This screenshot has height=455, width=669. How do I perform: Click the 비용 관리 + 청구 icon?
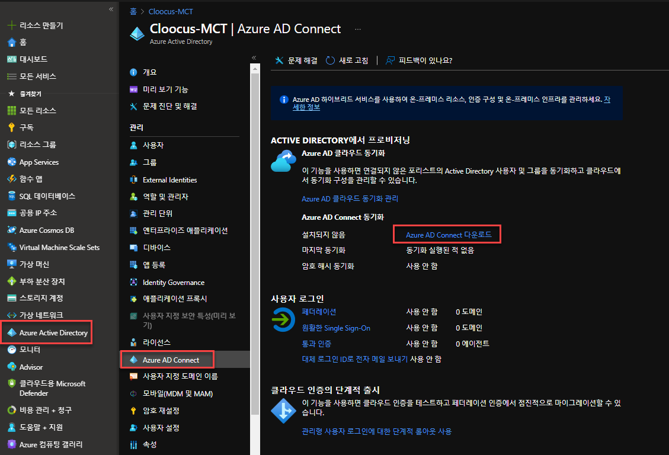[x=11, y=410]
